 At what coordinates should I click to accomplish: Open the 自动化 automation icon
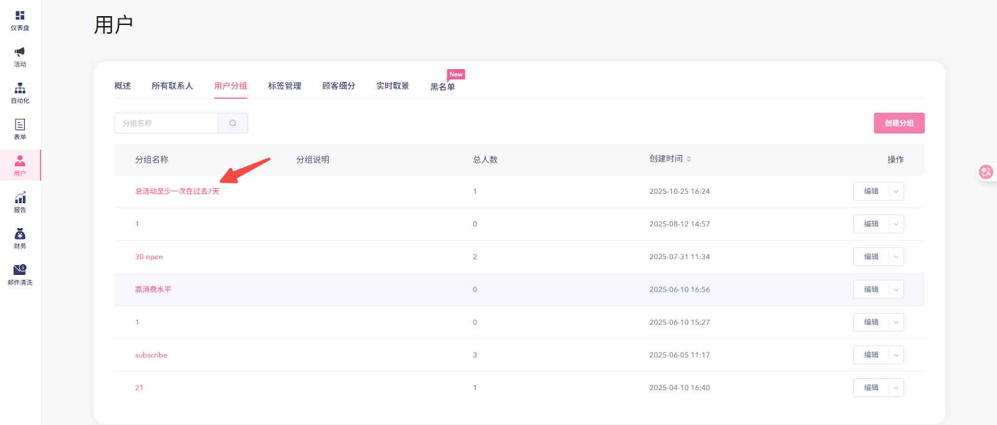tap(20, 88)
